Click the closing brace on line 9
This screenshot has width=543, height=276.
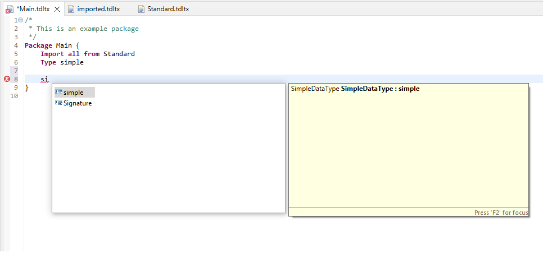[26, 88]
